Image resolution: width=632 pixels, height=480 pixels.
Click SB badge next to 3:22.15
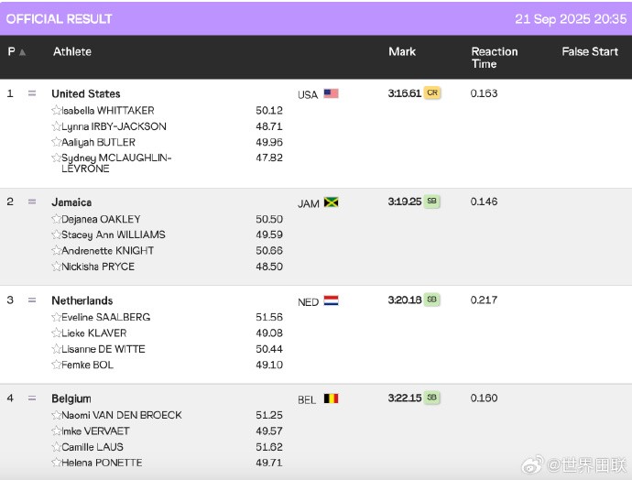[431, 398]
